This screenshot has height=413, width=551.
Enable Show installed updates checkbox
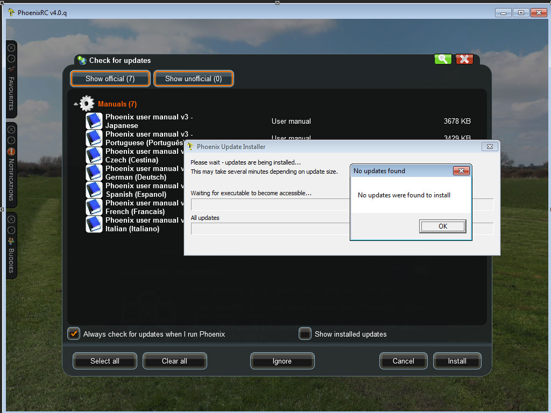pos(305,334)
